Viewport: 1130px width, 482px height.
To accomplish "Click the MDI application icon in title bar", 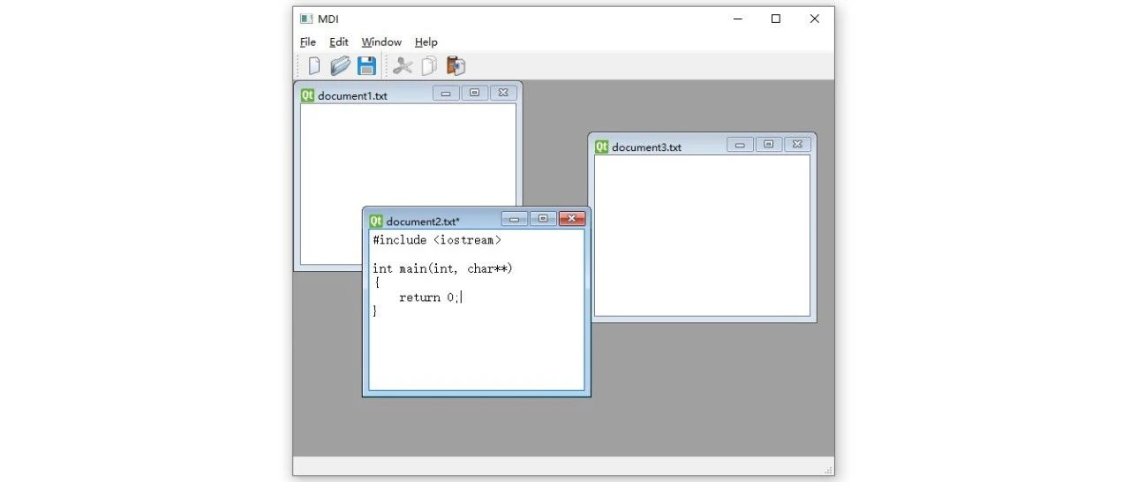I will [306, 19].
